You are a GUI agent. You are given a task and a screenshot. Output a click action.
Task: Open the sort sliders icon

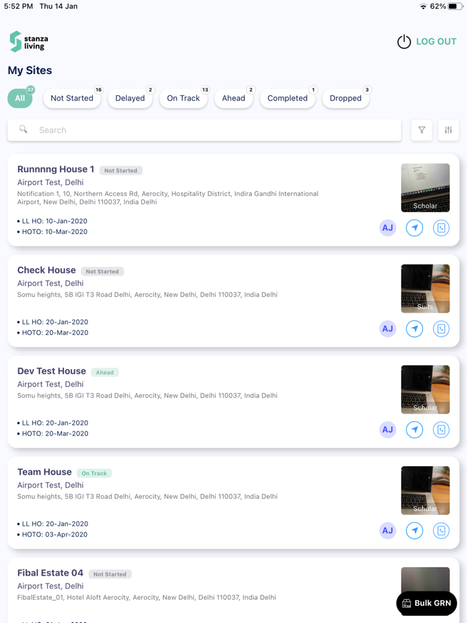point(448,130)
